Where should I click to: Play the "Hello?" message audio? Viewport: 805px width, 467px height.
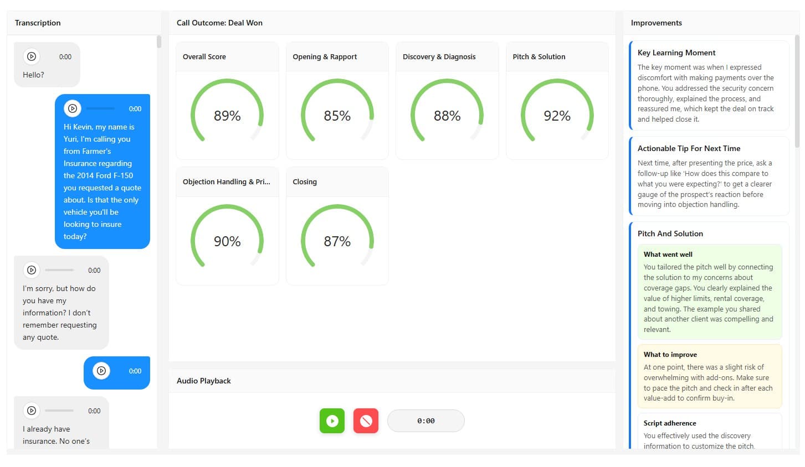(32, 56)
